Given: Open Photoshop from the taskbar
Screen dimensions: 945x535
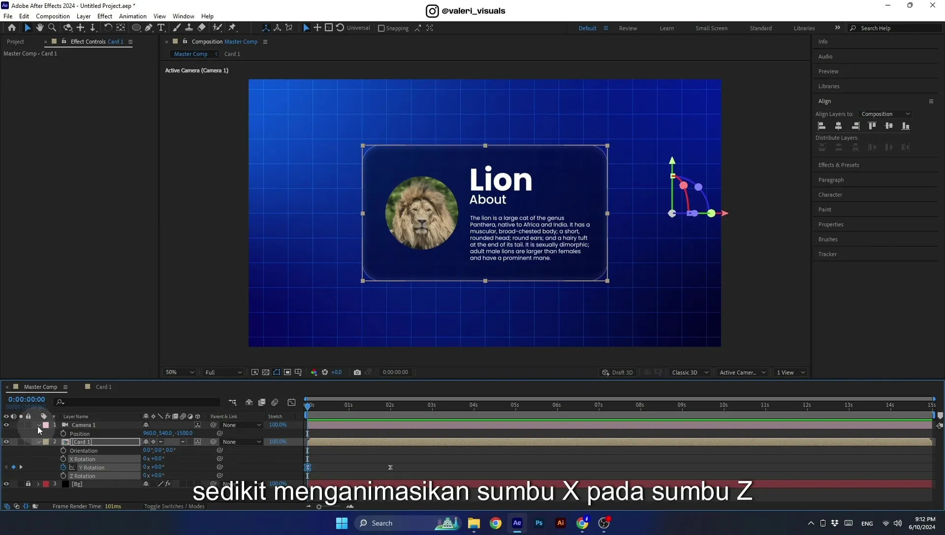Looking at the screenshot, I should [x=539, y=523].
